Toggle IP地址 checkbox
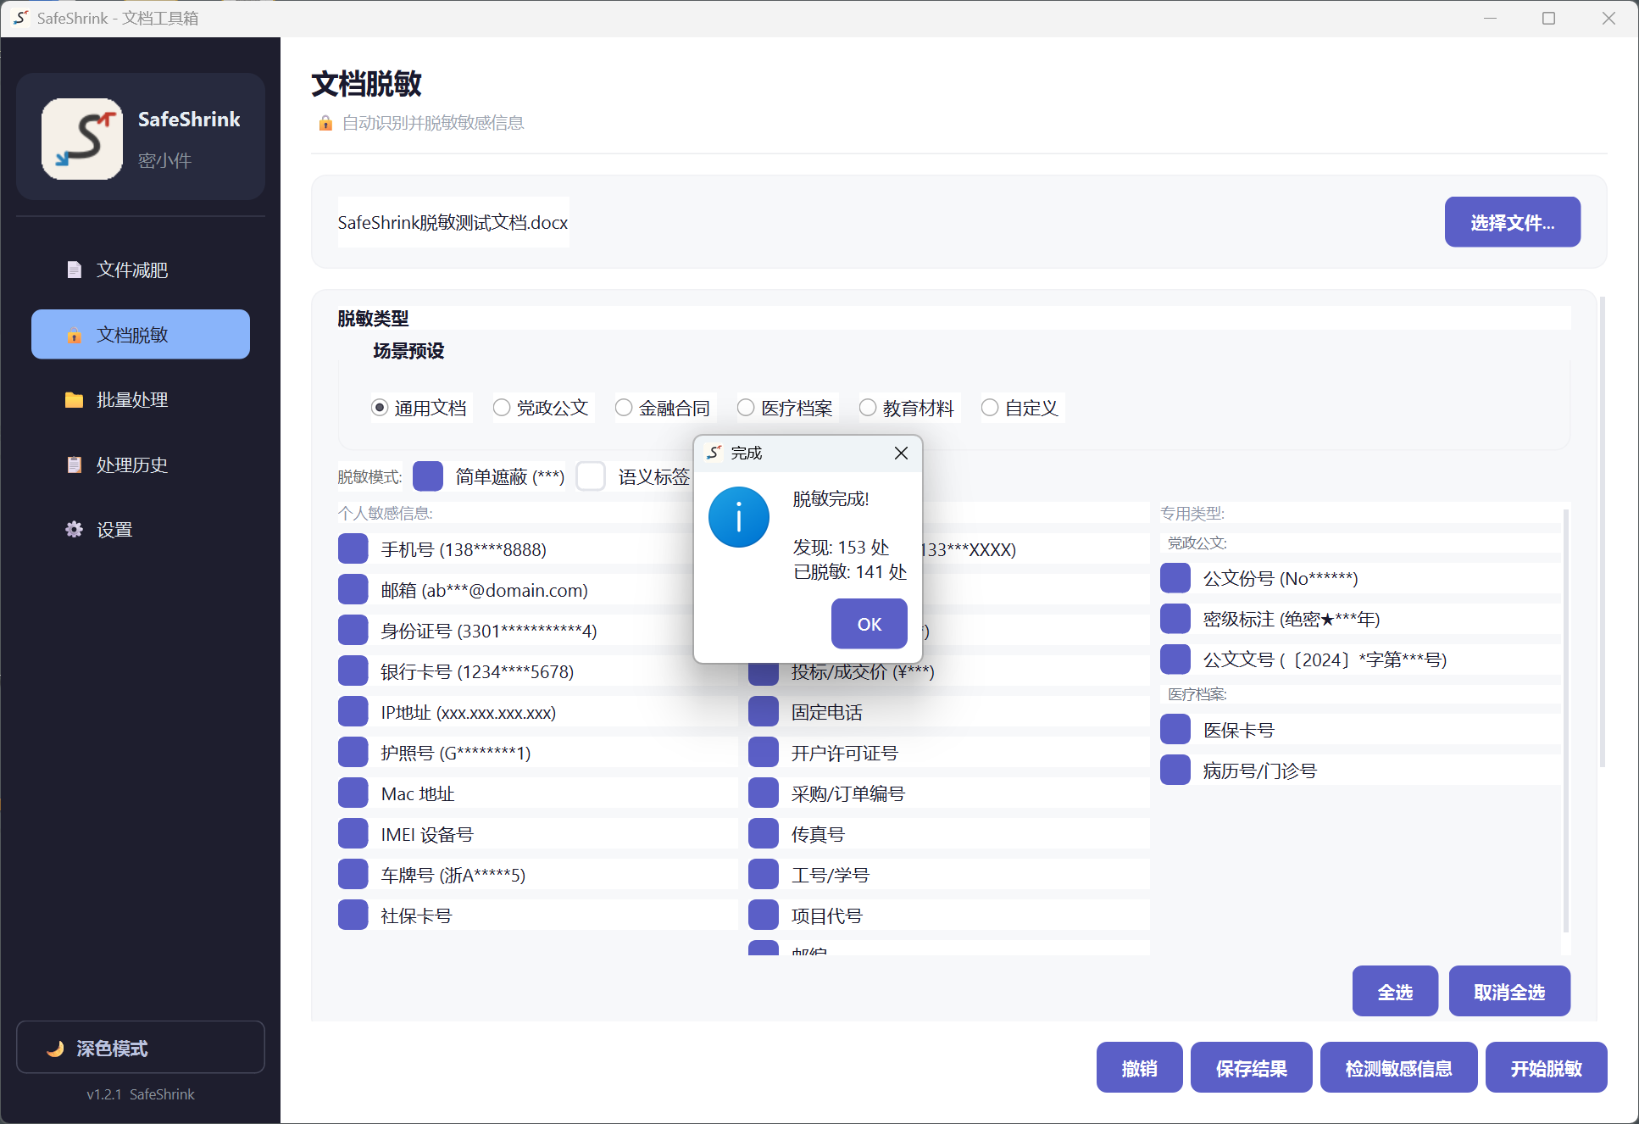Viewport: 1639px width, 1124px height. 353,712
